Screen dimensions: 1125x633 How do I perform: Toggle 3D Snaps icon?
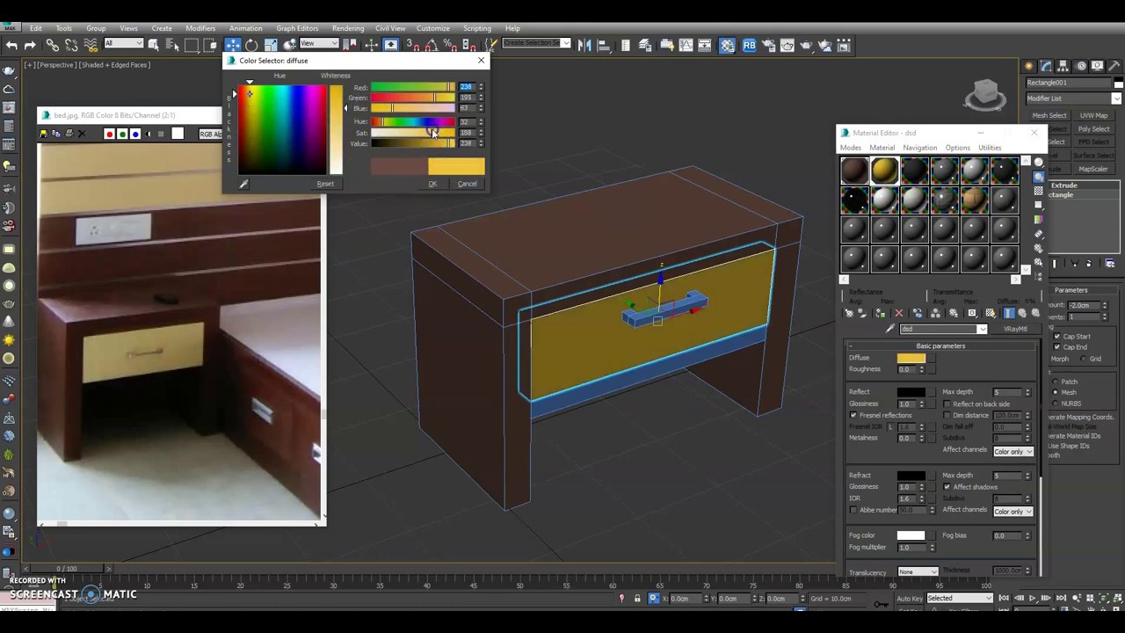pyautogui.click(x=413, y=45)
